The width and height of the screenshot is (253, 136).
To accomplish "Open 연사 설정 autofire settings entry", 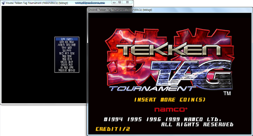I will coord(67,48).
